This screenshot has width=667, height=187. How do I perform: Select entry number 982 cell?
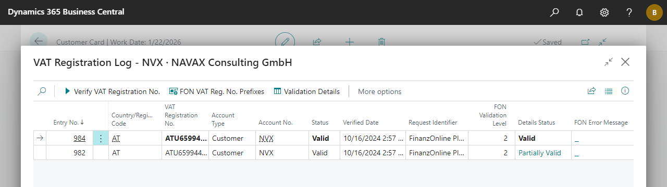(x=69, y=153)
